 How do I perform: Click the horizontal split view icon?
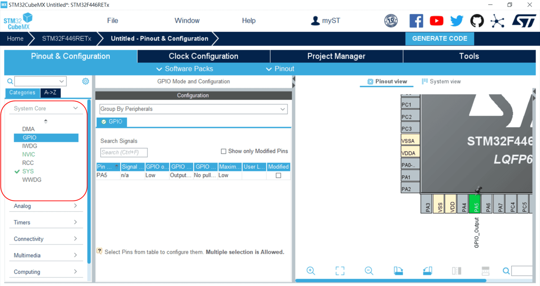tap(485, 271)
